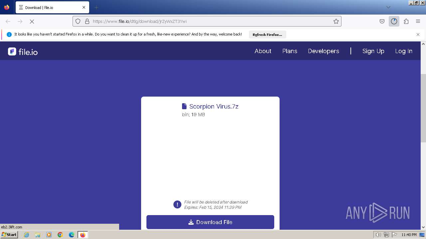Click the Firefox logo icon in the title bar
The image size is (426, 239).
[7, 7]
